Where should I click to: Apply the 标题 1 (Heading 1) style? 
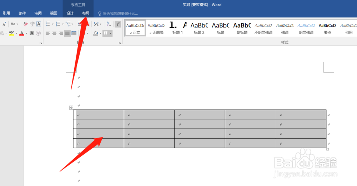pyautogui.click(x=177, y=28)
